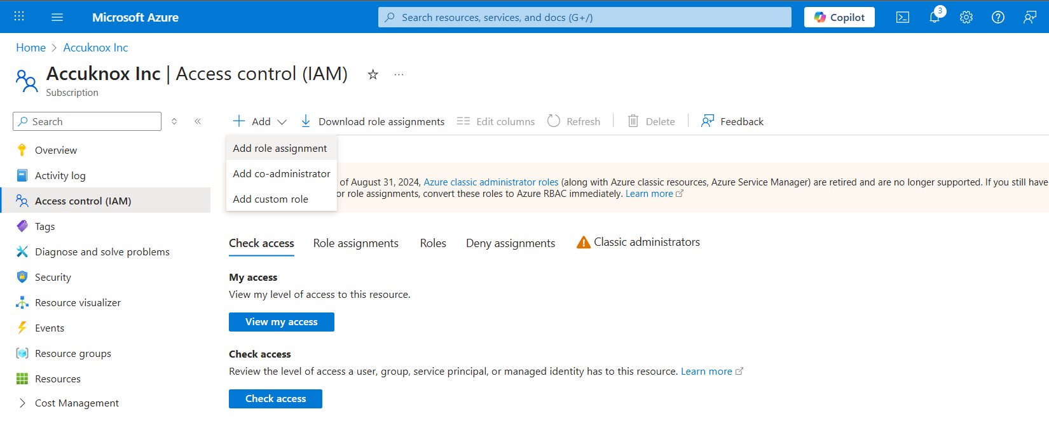Focus the sidebar Search field
Viewport: 1049px width, 423px height.
click(87, 121)
